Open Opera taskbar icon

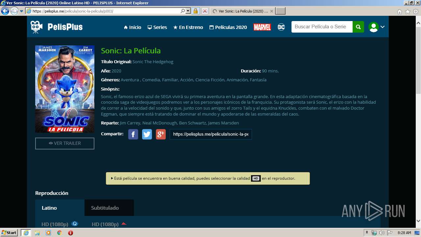(70, 233)
